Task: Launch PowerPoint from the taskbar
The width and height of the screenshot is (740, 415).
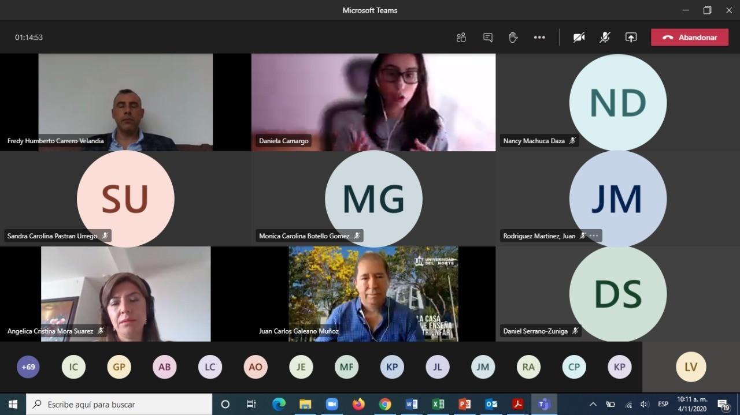Action: click(464, 404)
